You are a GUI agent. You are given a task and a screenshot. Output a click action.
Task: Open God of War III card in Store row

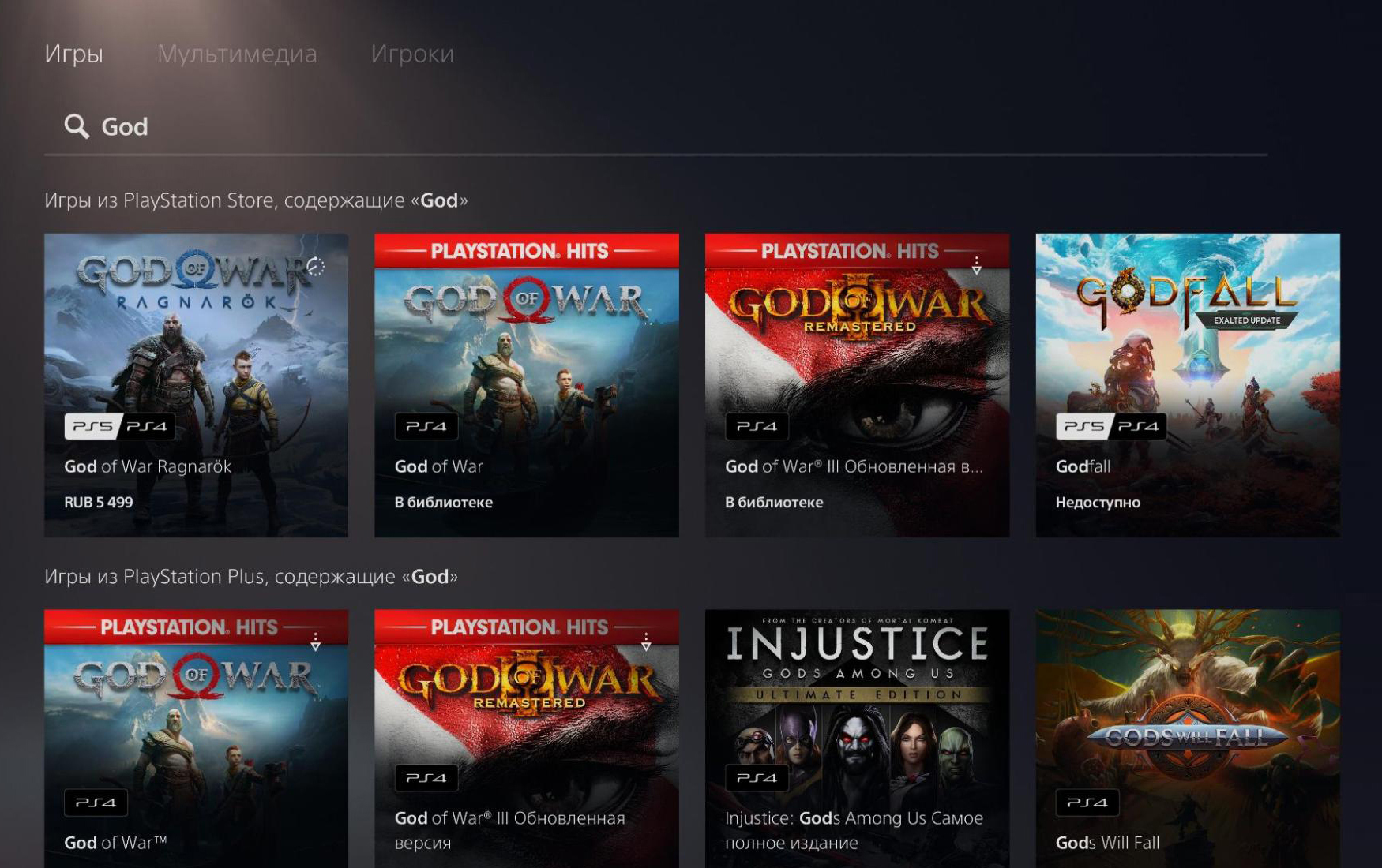click(x=857, y=385)
